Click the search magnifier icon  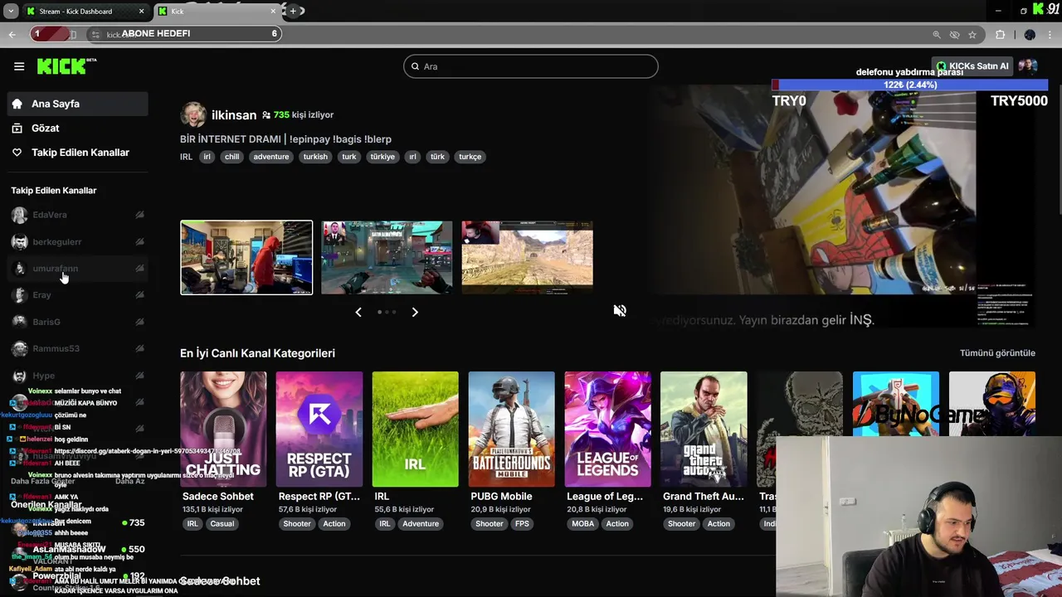click(417, 66)
